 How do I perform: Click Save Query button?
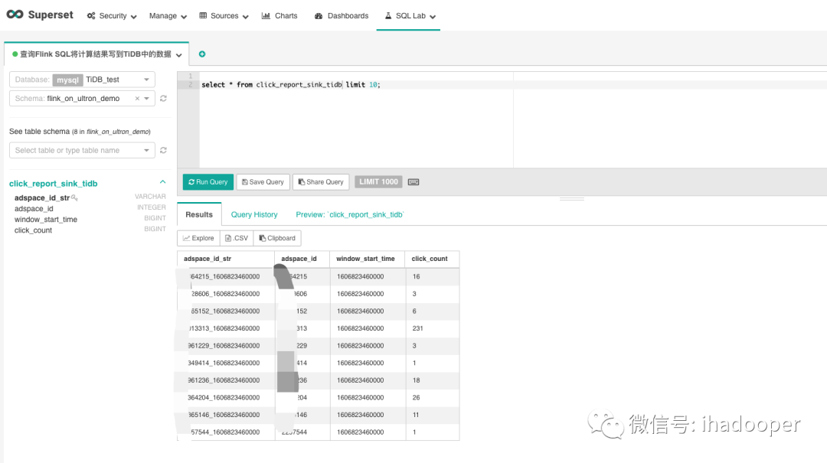point(263,182)
